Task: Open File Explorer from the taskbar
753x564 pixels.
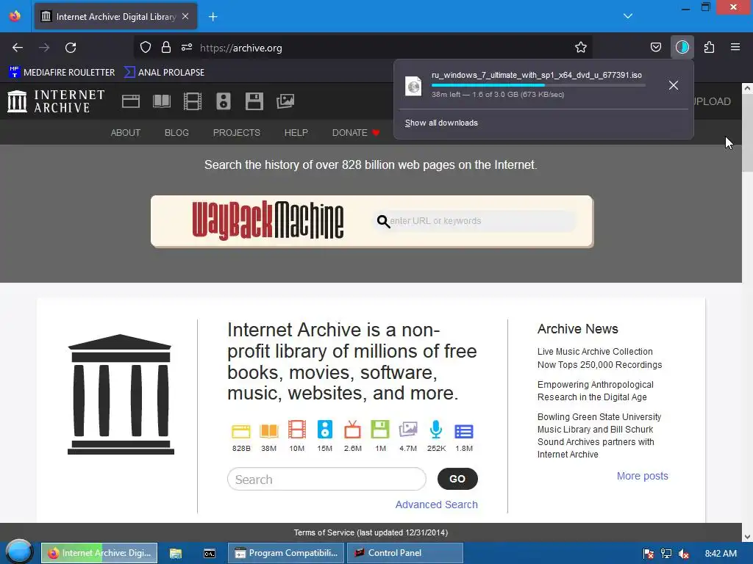Action: tap(176, 553)
